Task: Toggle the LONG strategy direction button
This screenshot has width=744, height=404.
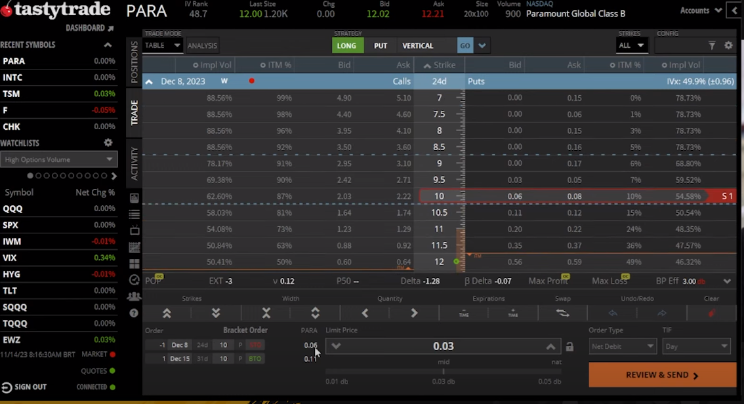Action: tap(346, 46)
